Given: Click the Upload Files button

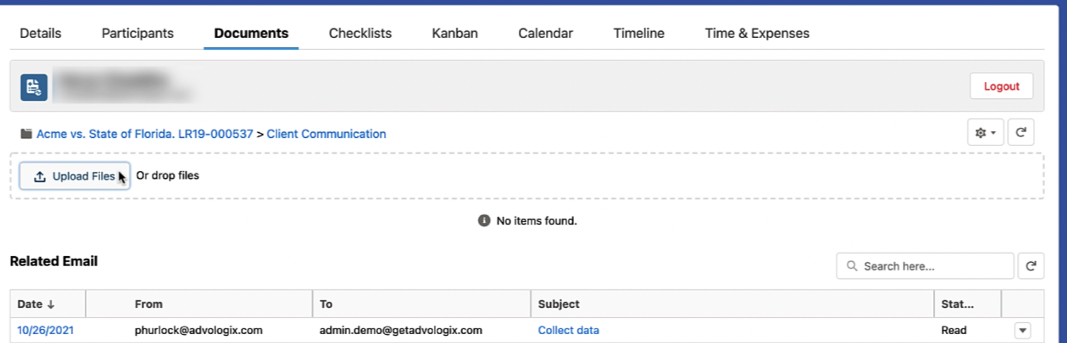Looking at the screenshot, I should (75, 176).
